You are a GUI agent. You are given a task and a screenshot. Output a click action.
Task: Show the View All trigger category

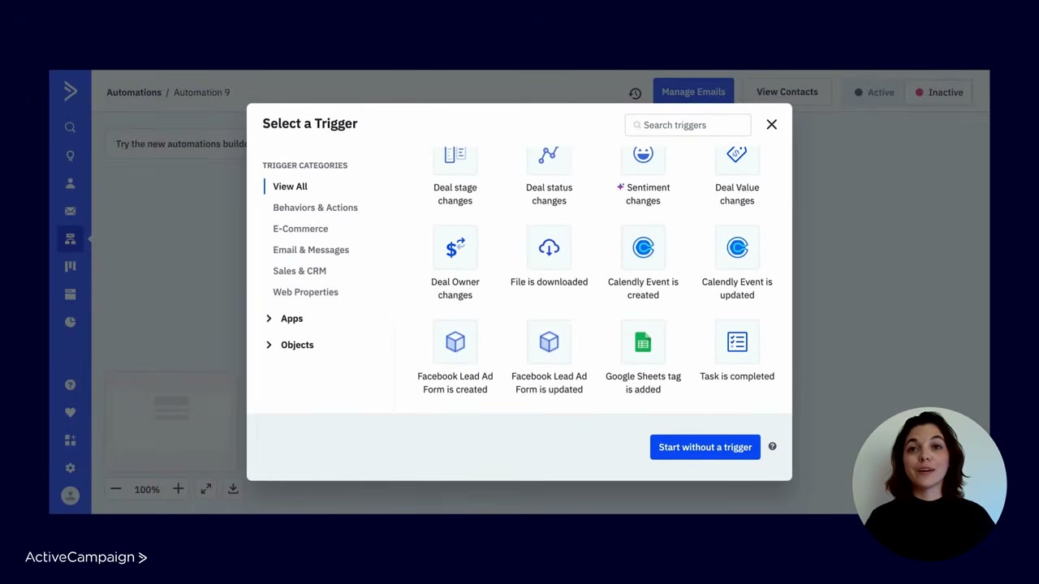[x=290, y=187]
